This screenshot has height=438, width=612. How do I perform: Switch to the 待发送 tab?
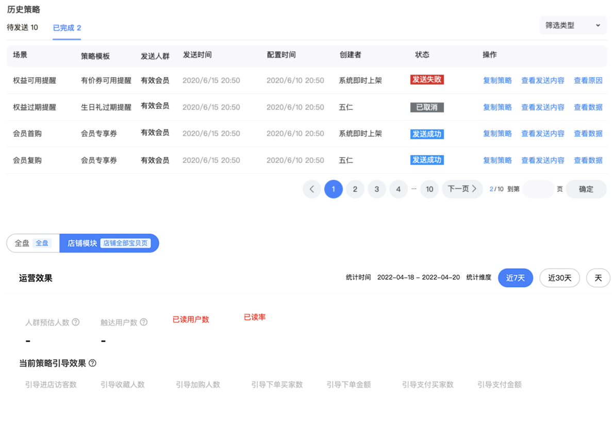(x=22, y=29)
